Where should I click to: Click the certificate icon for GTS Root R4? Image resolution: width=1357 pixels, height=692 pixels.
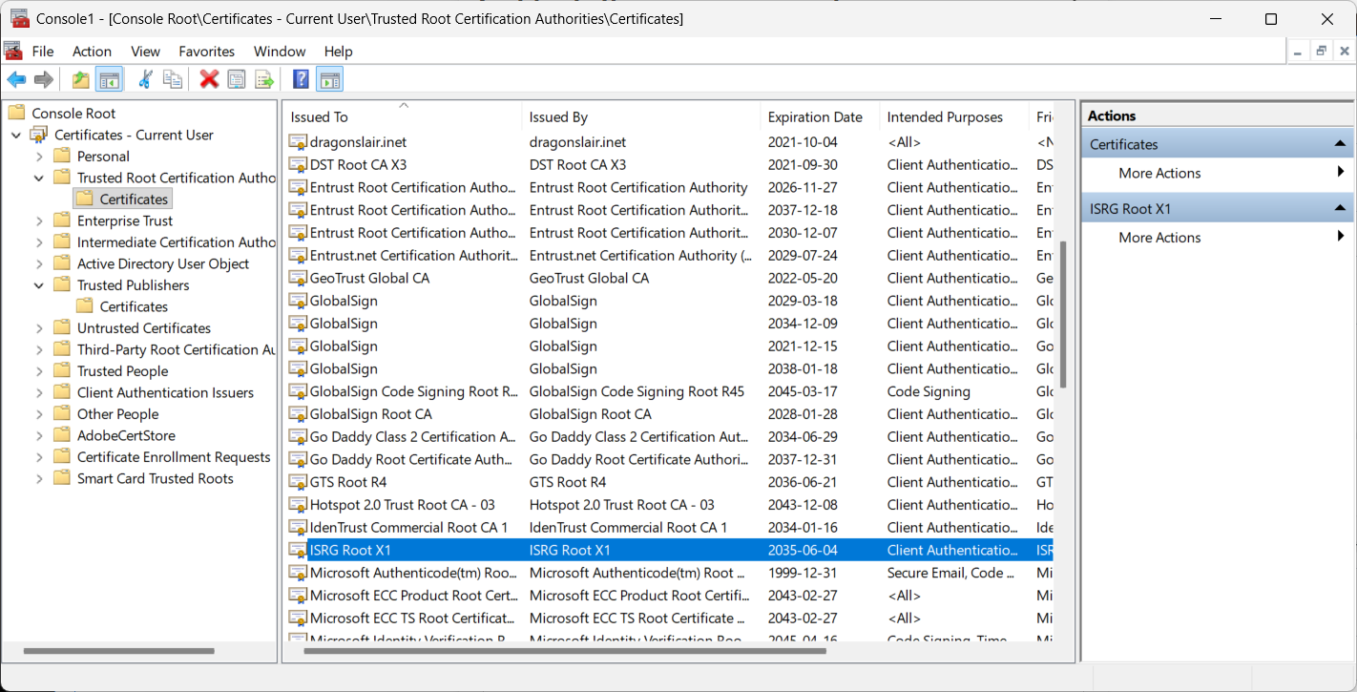tap(298, 482)
